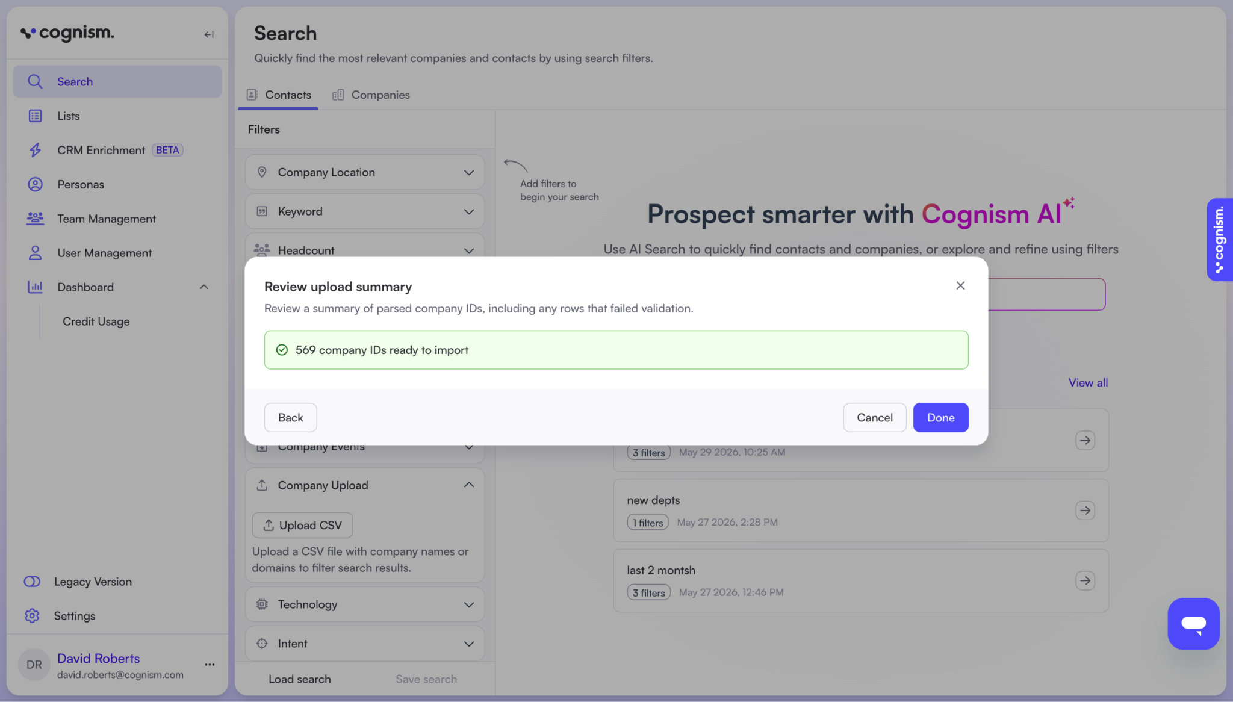Viewport: 1233px width, 702px height.
Task: Click the email david.roberts@cognism.com
Action: click(x=120, y=674)
